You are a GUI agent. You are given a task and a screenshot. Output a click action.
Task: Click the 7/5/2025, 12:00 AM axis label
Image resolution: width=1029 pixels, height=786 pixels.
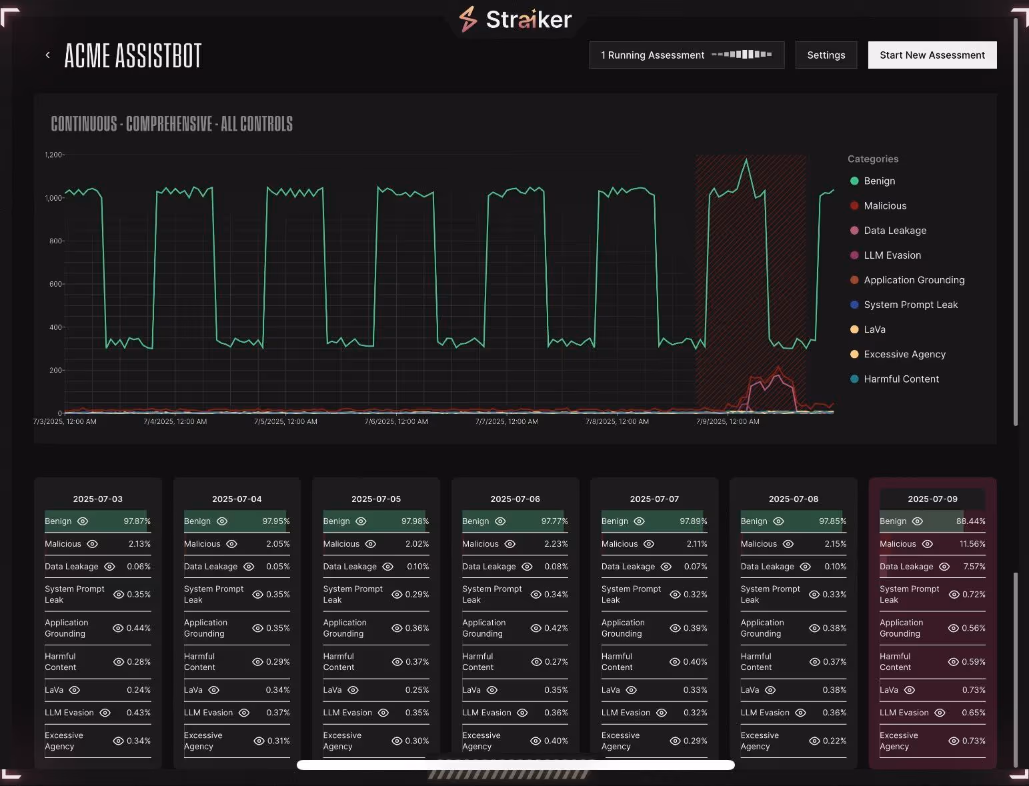coord(285,421)
